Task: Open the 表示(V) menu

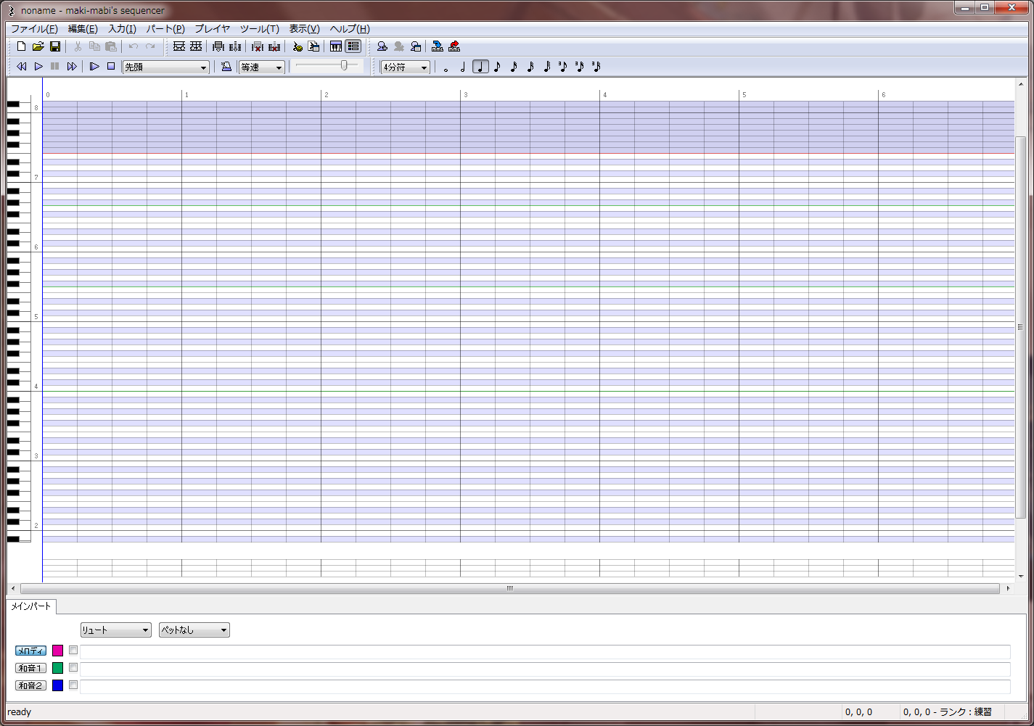Action: point(305,29)
